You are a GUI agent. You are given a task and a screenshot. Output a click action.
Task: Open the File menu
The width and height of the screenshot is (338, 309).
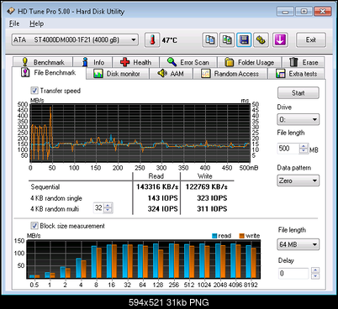pyautogui.click(x=14, y=24)
